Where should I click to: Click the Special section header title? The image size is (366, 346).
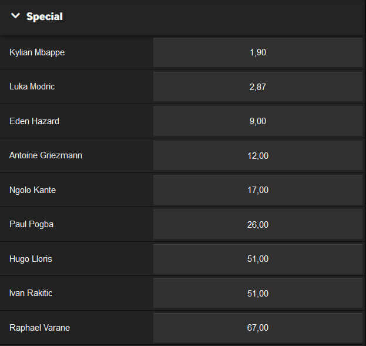[45, 16]
